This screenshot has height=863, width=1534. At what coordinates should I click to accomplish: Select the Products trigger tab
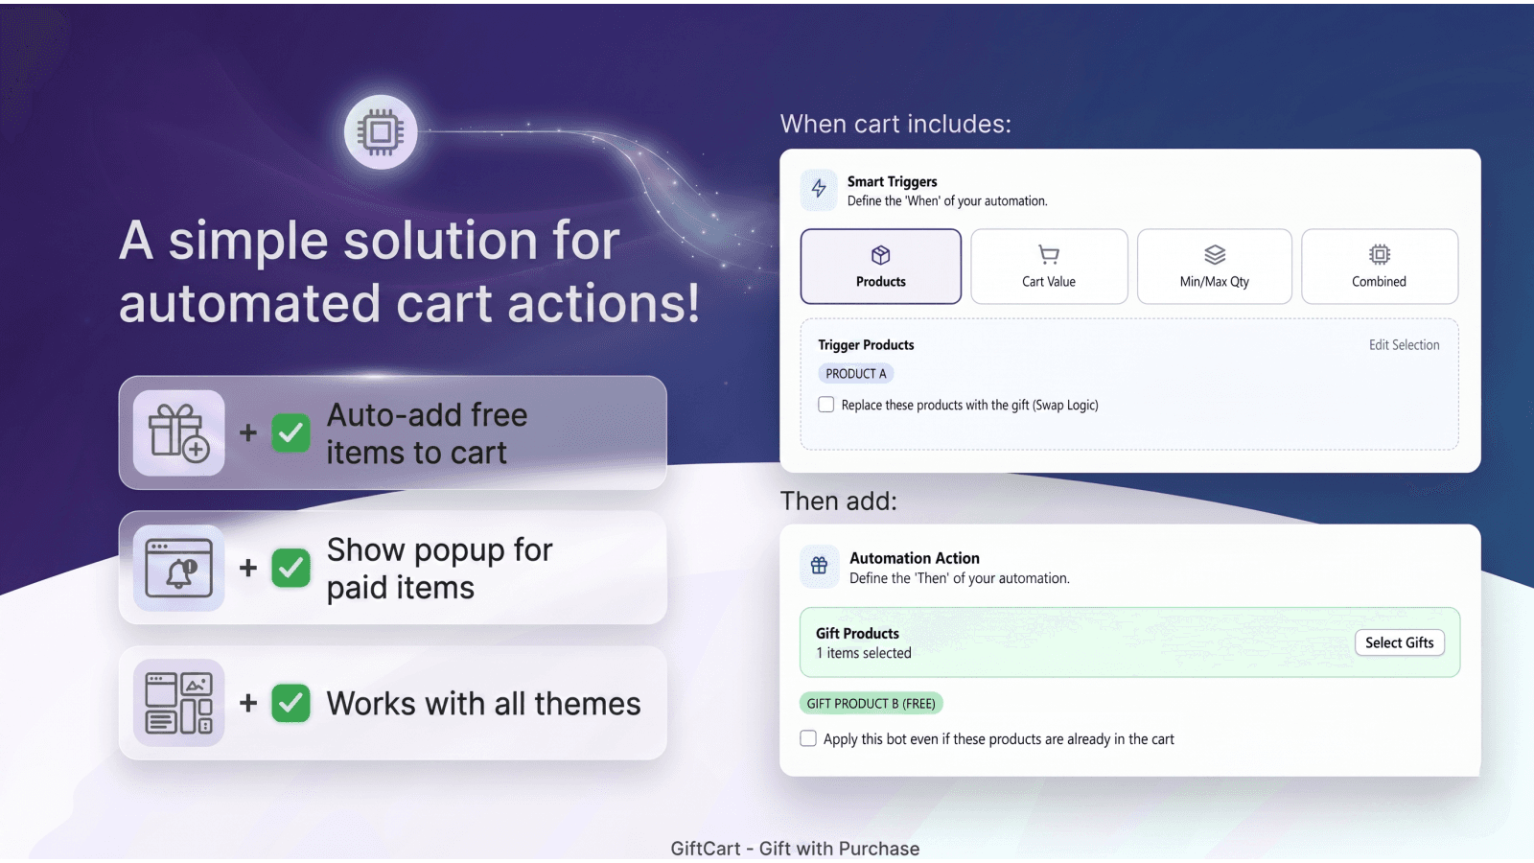pyautogui.click(x=880, y=267)
